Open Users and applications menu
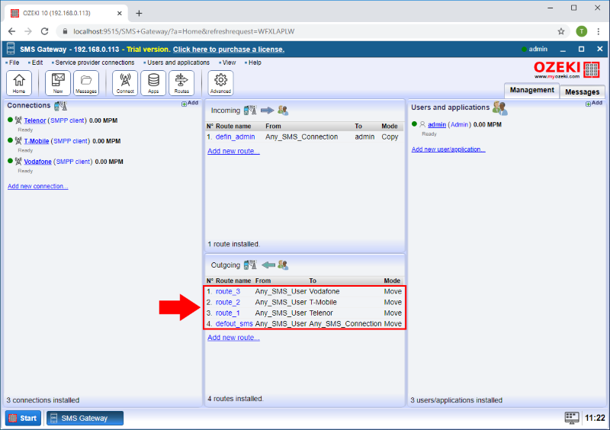Screen dimensions: 610x430 click(x=177, y=63)
